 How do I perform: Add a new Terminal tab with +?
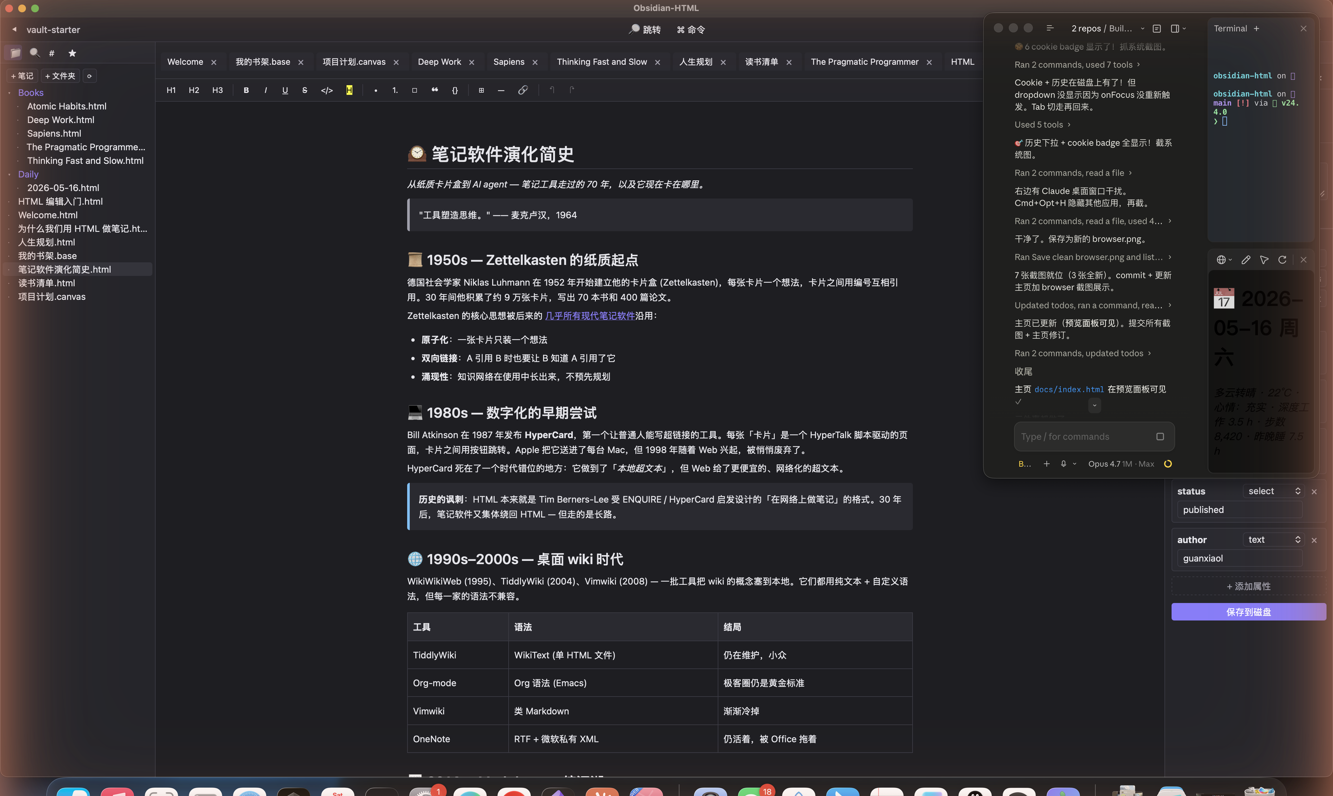[1256, 29]
